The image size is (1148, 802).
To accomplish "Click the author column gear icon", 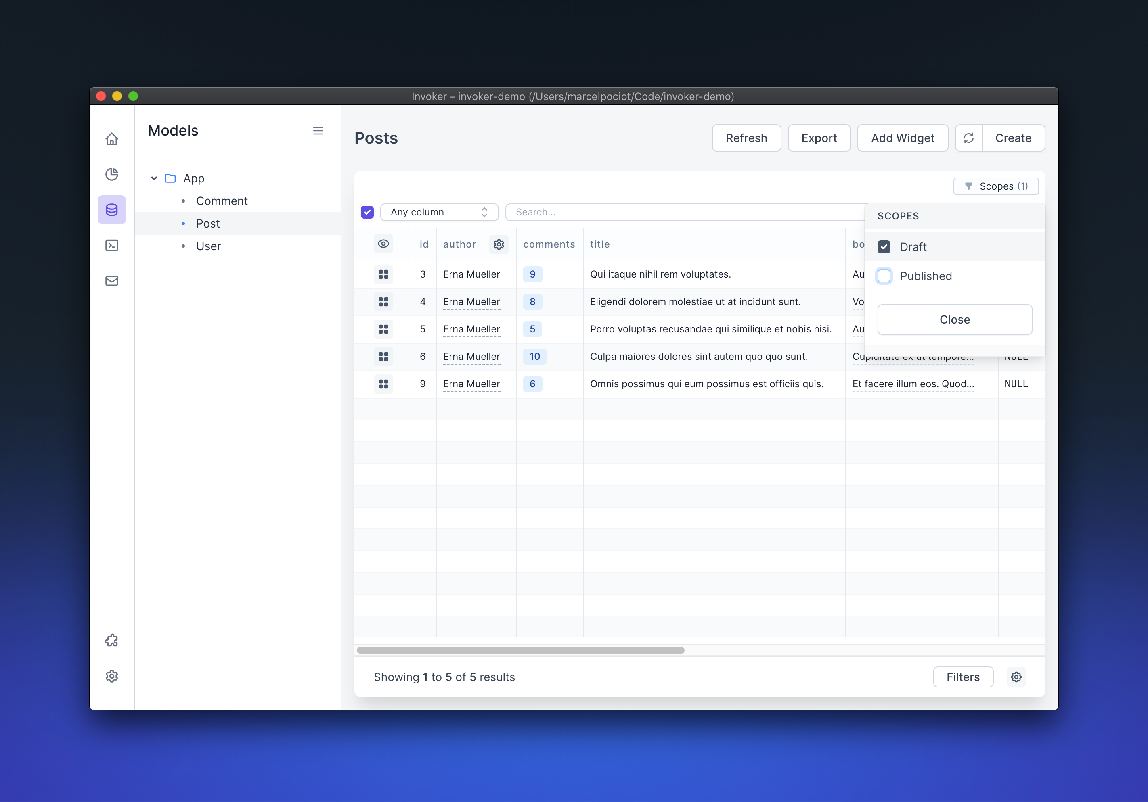I will click(x=499, y=244).
